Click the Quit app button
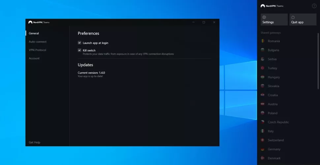Viewport: 320px width, 165px height. click(x=303, y=19)
